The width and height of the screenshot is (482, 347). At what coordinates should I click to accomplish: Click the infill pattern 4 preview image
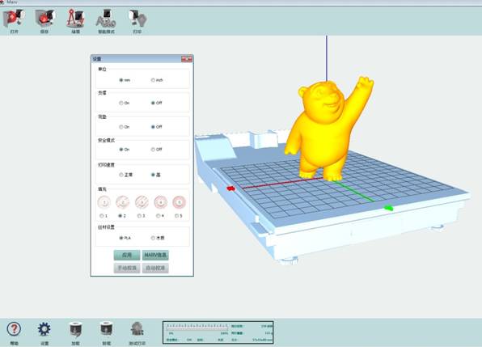160,202
